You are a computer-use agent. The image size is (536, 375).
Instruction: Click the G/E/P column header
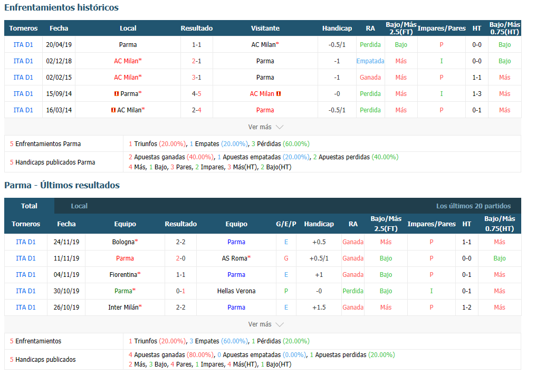click(286, 224)
